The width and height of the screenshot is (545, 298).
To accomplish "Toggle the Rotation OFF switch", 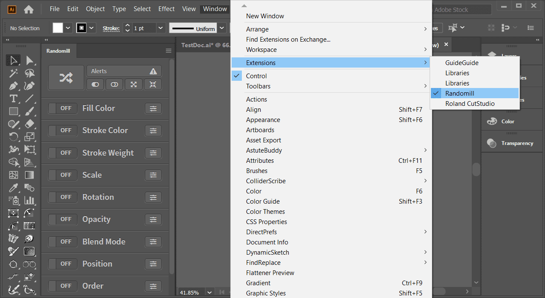I will 63,197.
